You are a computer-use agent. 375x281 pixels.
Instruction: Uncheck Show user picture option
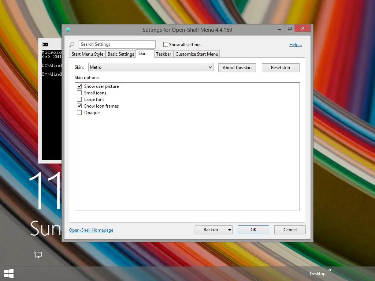coord(79,86)
